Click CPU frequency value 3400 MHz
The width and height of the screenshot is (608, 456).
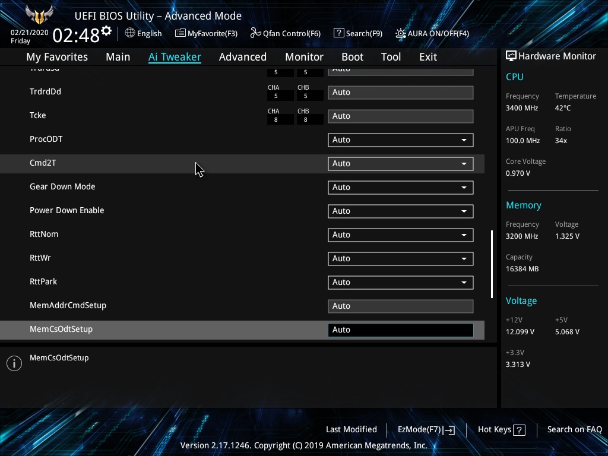tap(521, 108)
